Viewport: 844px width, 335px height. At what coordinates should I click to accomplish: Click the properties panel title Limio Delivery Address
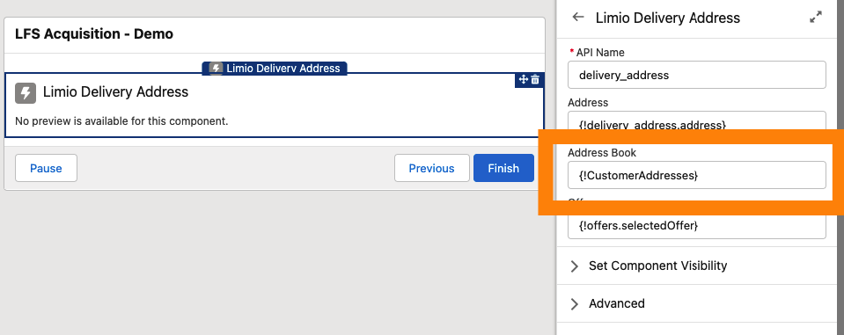[667, 18]
